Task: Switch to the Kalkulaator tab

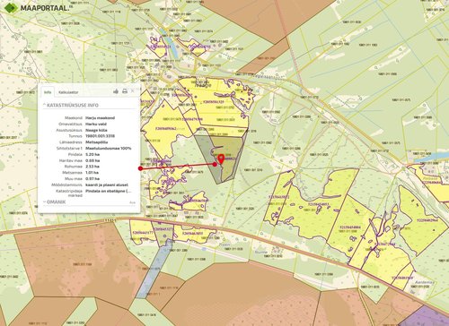Action: 68,92
